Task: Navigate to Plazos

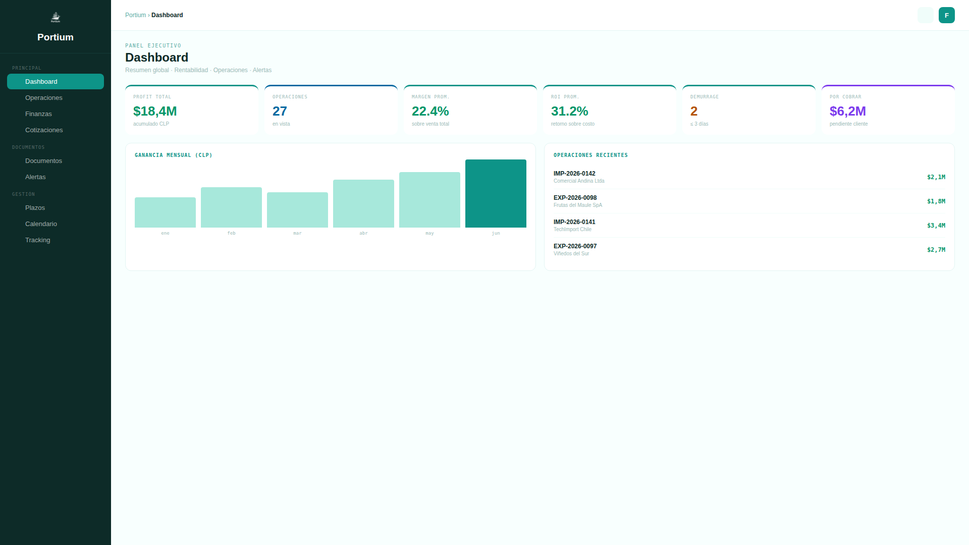Action: pos(56,208)
